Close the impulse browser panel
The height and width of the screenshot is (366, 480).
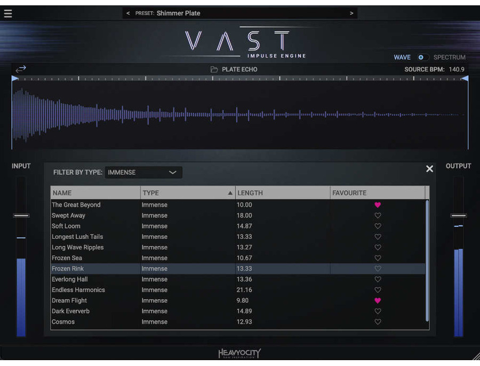coord(429,169)
